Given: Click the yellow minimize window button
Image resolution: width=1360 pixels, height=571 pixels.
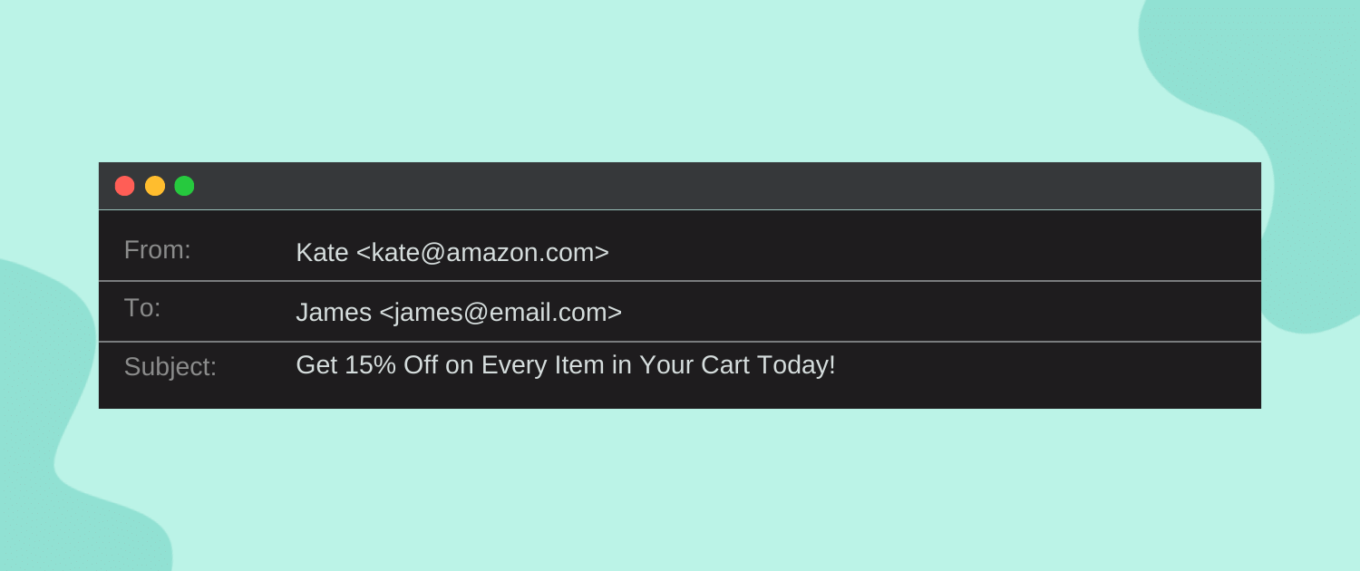Looking at the screenshot, I should click(155, 186).
